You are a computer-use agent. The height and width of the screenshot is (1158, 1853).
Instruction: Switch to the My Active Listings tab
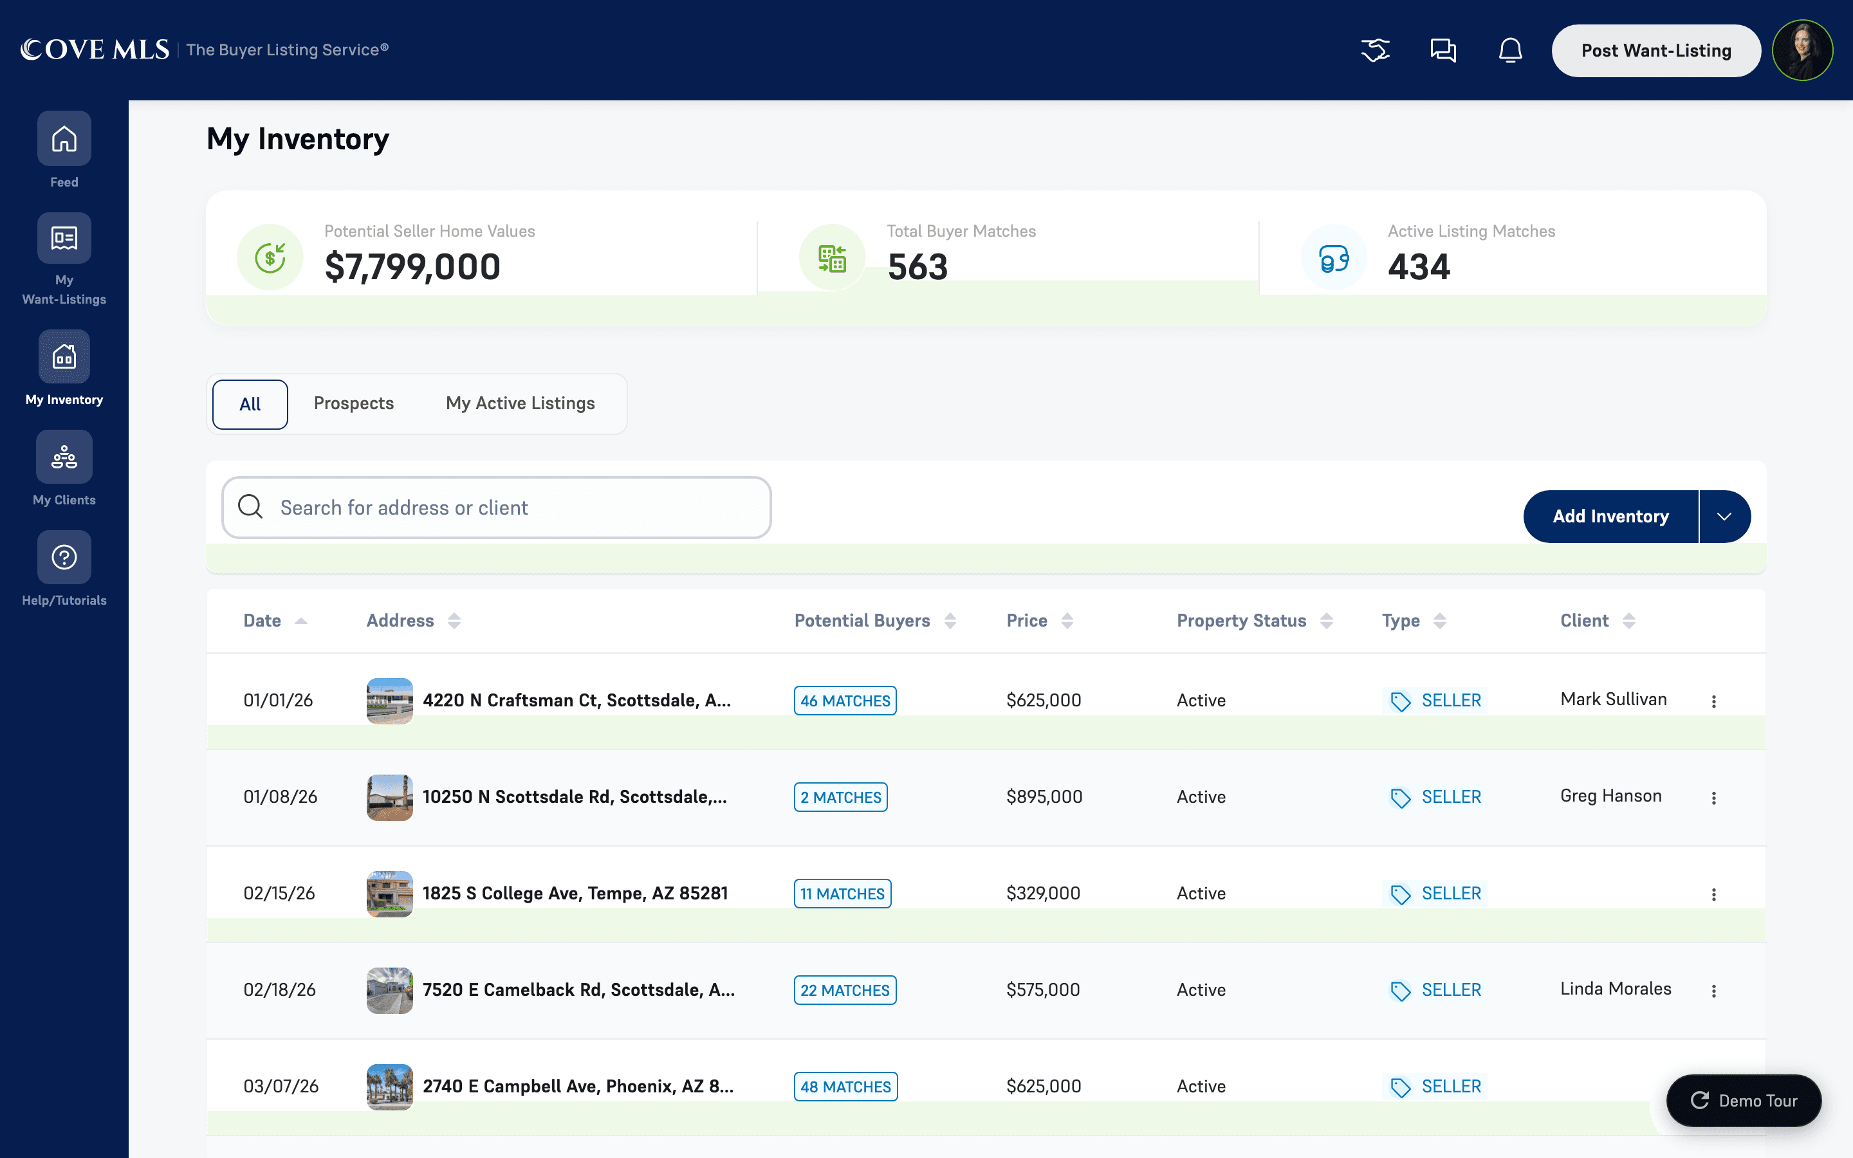[521, 403]
